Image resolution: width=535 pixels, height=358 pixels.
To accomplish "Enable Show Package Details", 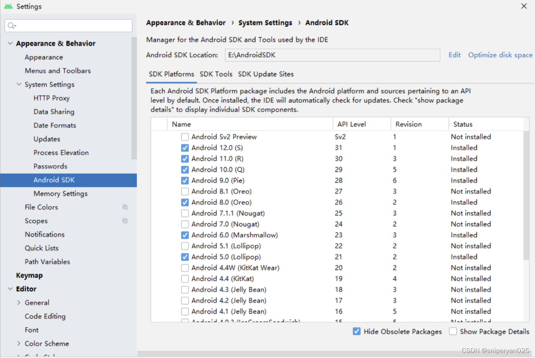I will point(453,331).
